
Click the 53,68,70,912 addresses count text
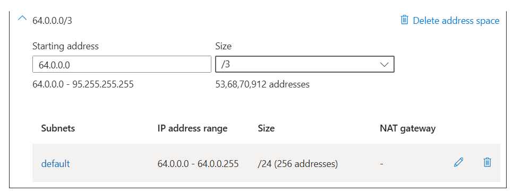coord(262,84)
